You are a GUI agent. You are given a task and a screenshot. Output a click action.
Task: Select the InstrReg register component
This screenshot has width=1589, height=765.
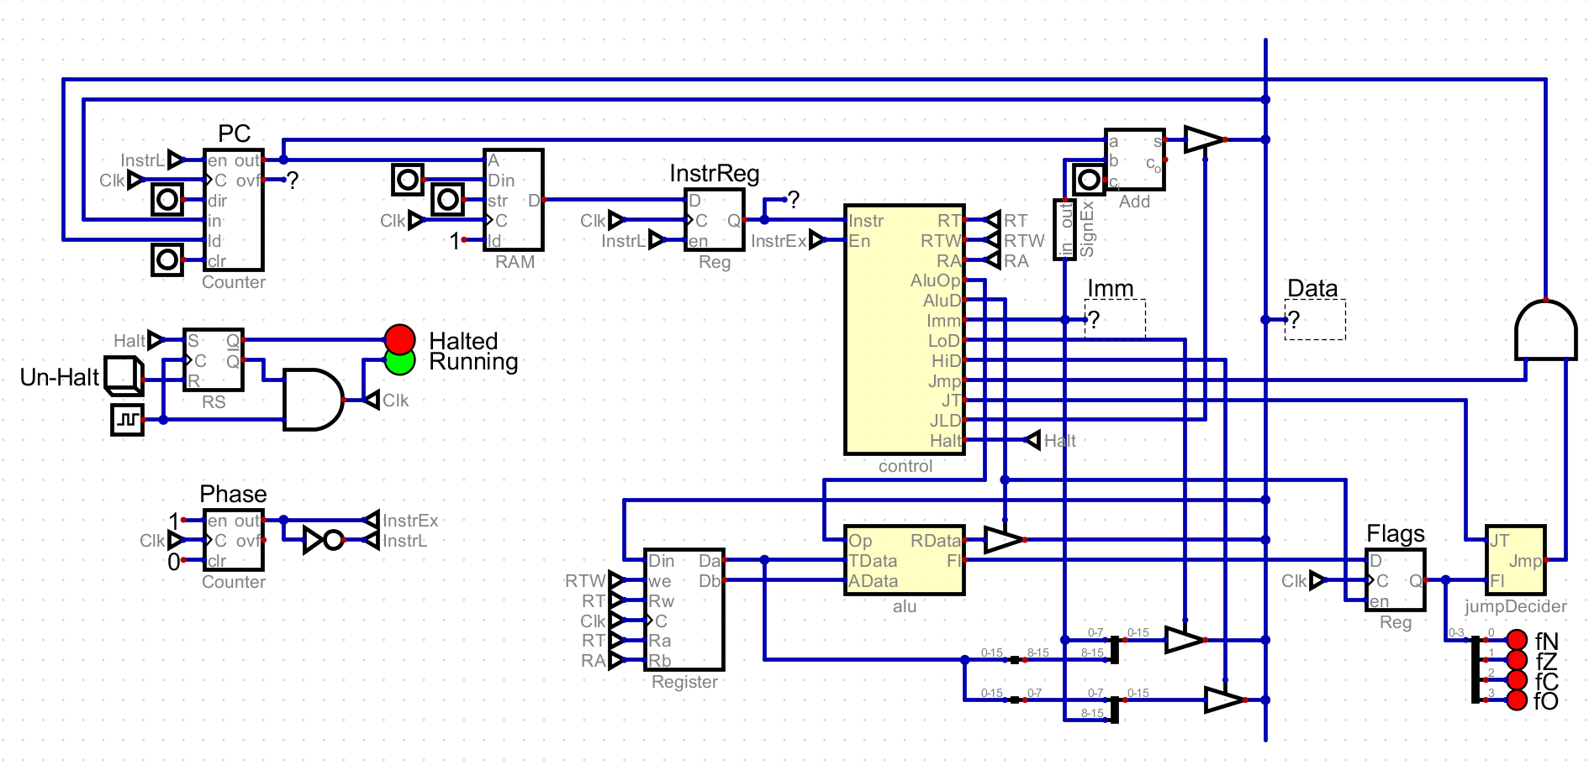716,220
